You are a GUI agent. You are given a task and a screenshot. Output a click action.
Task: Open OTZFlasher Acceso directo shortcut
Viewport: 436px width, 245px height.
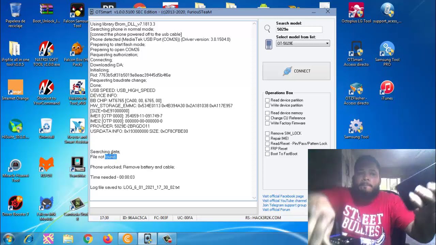pyautogui.click(x=356, y=93)
